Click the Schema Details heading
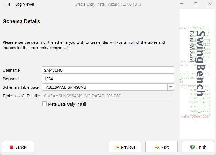Viewport: 216px width, 155px height. pos(22,22)
